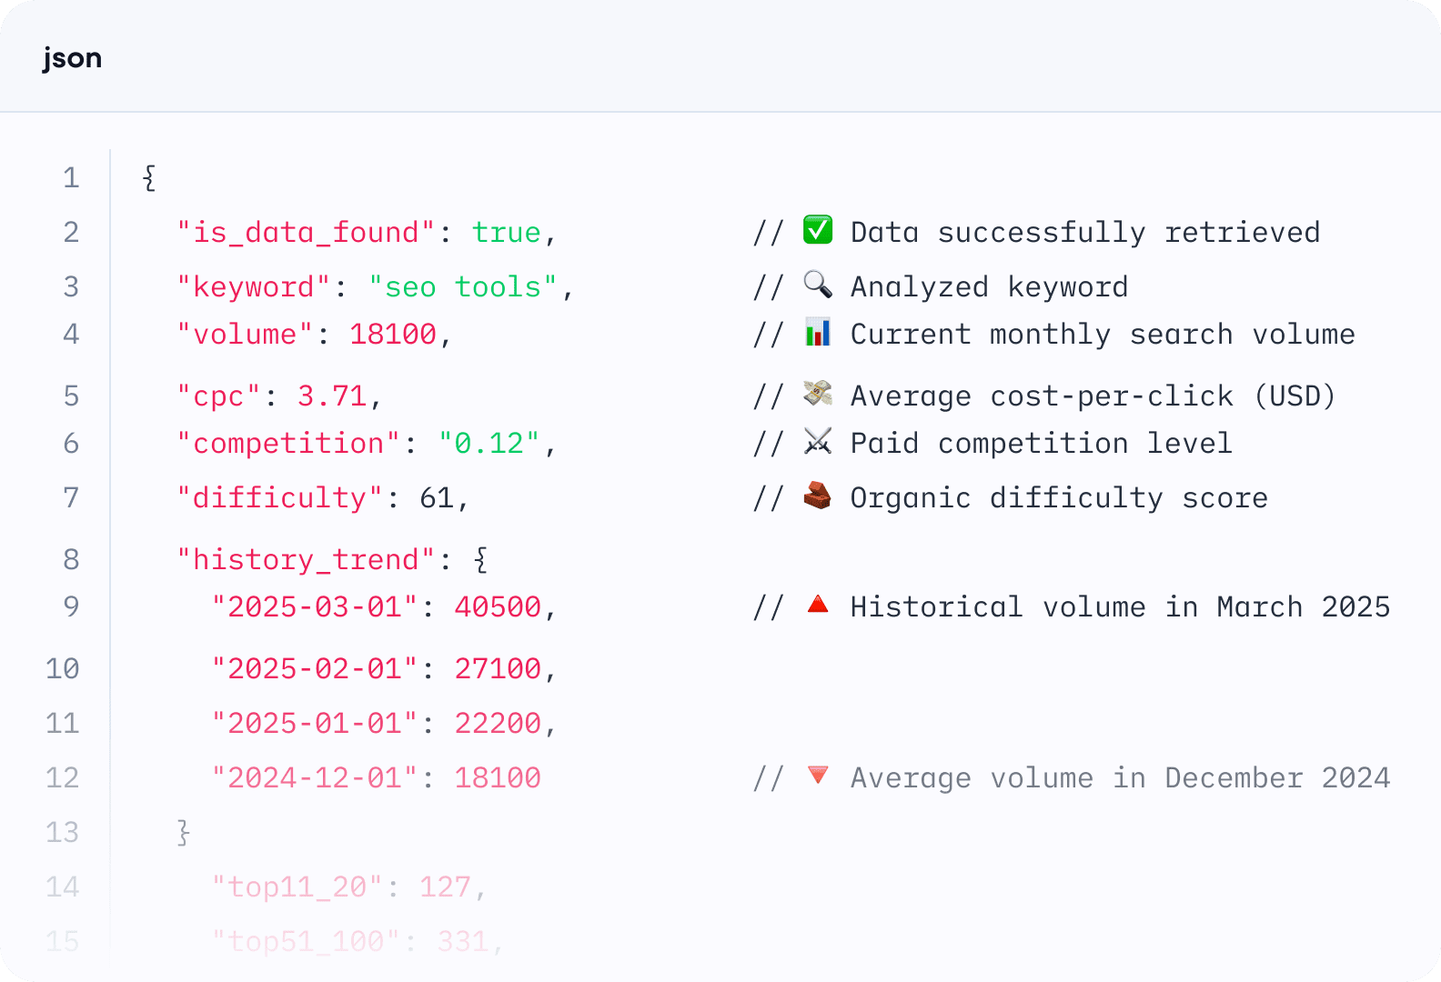This screenshot has height=982, width=1441.
Task: Click the flying money emoji icon
Action: [x=818, y=394]
